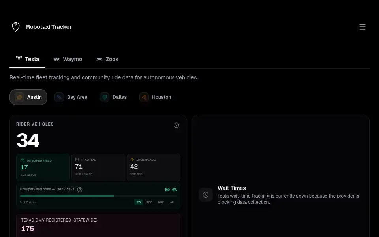379x237 pixels.
Task: Click the 60.0% percentage value
Action: click(171, 190)
